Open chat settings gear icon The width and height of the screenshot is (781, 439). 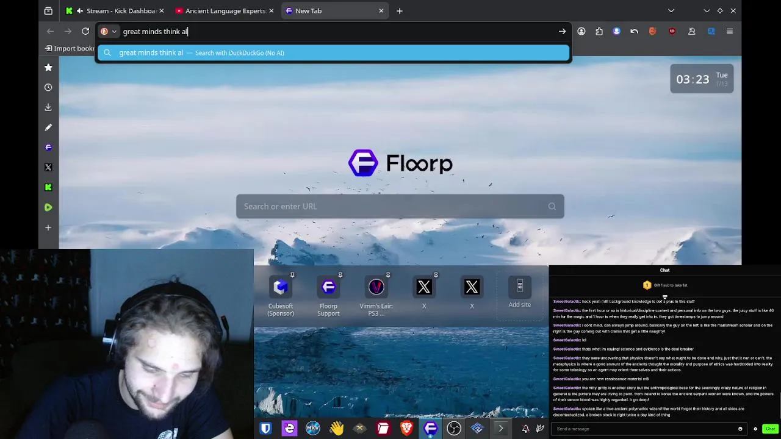click(x=755, y=429)
